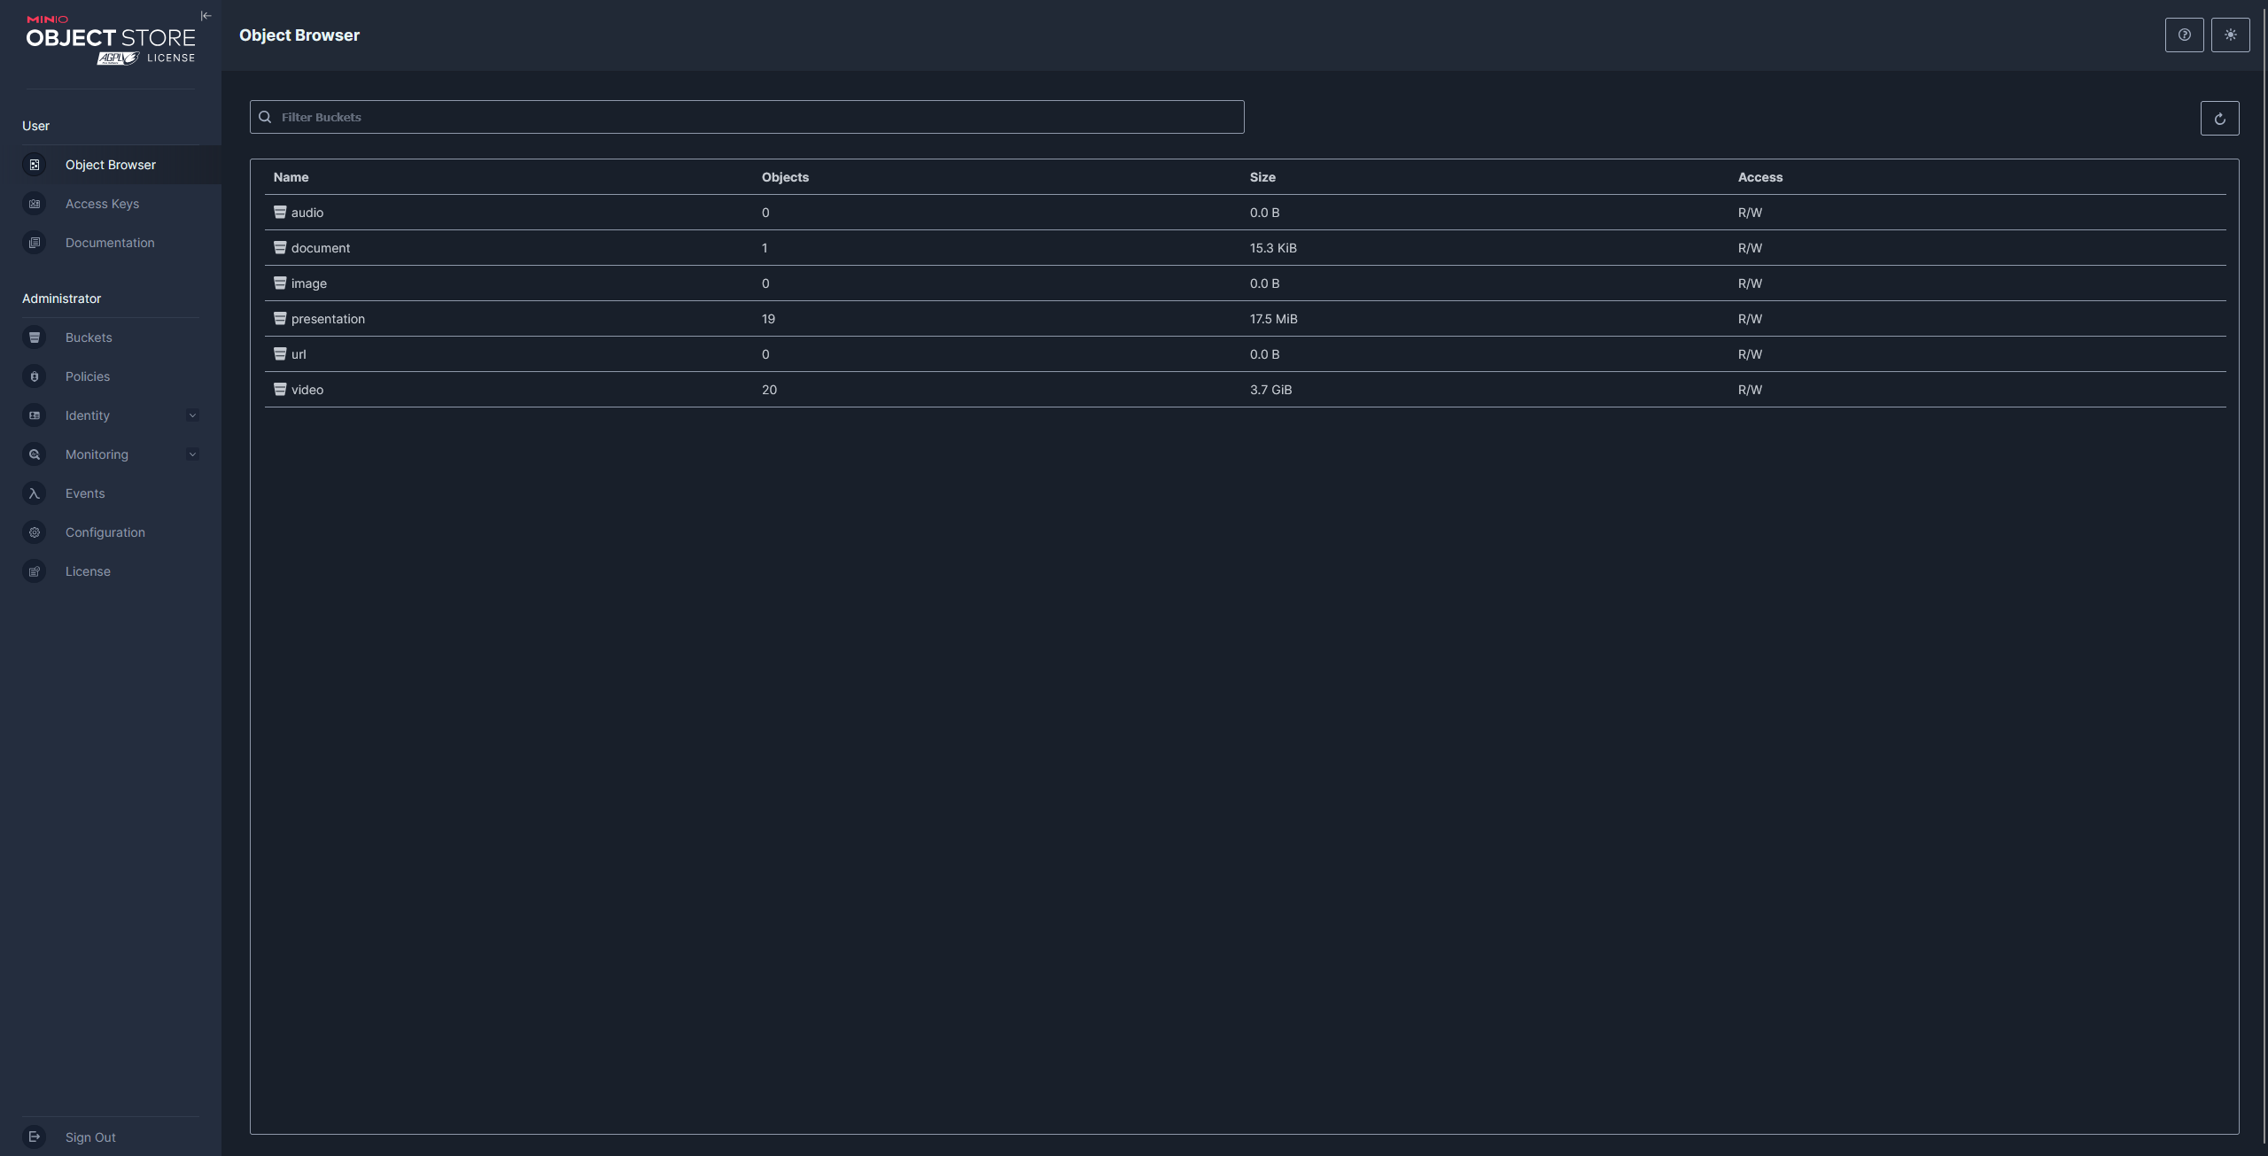Open the help icon in the top bar
The width and height of the screenshot is (2268, 1156).
coord(2184,35)
